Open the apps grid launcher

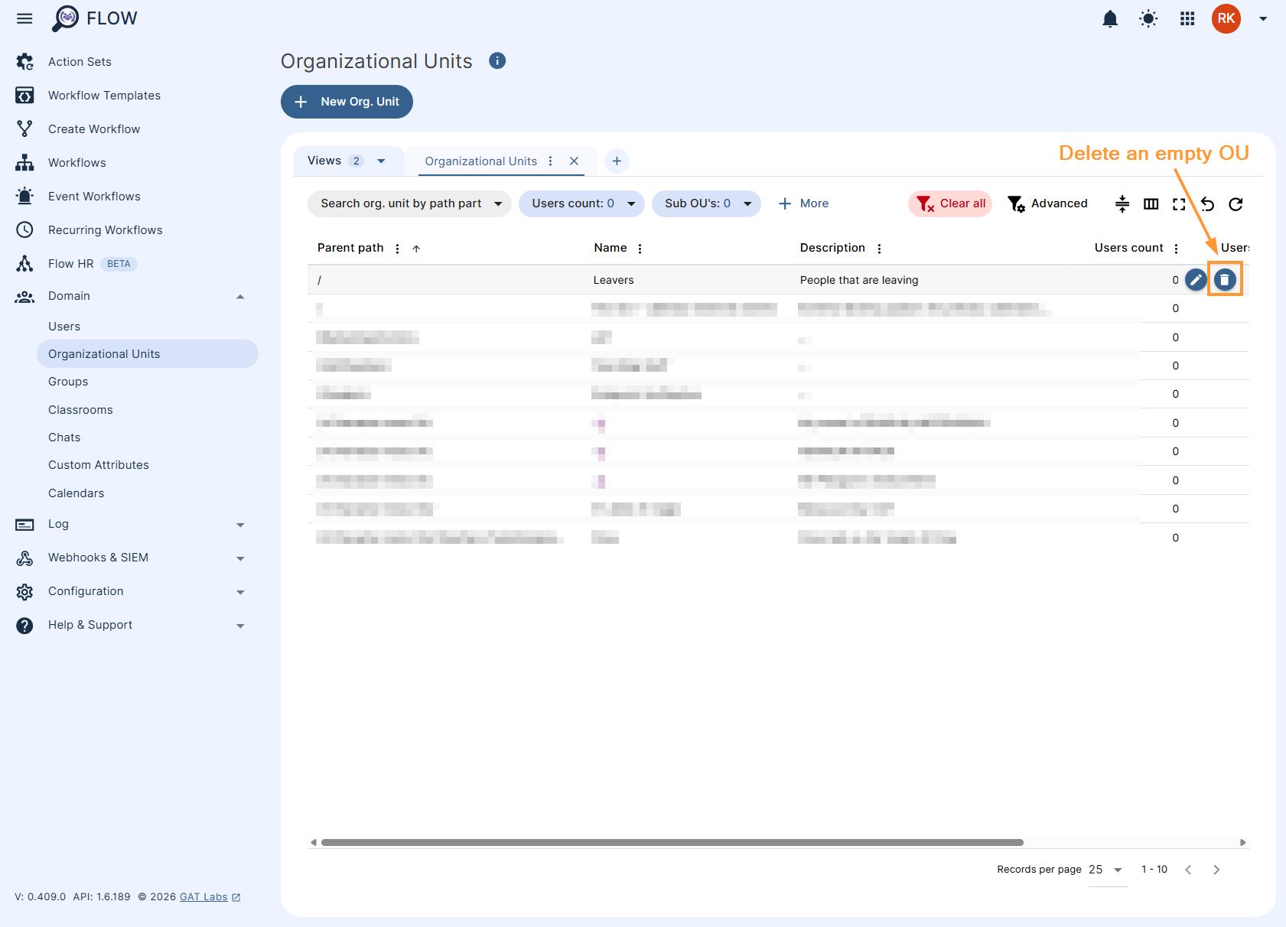pos(1187,18)
